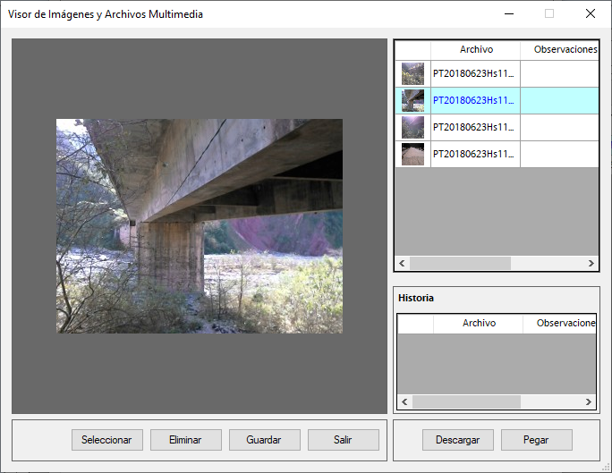Click the fourth row thumbnail icon
Viewport: 612px width, 473px height.
412,154
